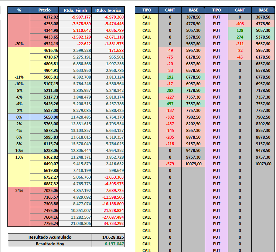Image resolution: width=276 pixels, height=252 pixels.
Task: Select the PUT quantity cell -22
Action: (240, 50)
